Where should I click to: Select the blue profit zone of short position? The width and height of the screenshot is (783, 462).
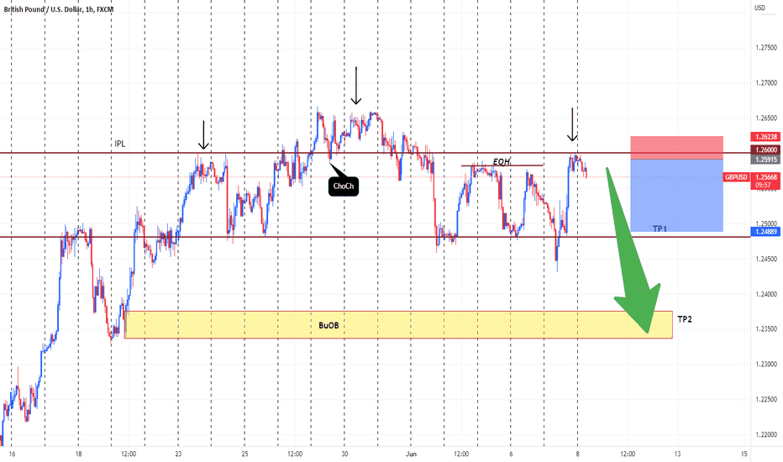click(676, 195)
